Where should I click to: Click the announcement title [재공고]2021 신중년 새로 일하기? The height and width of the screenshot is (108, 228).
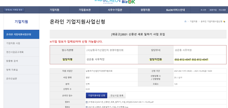point(138,35)
